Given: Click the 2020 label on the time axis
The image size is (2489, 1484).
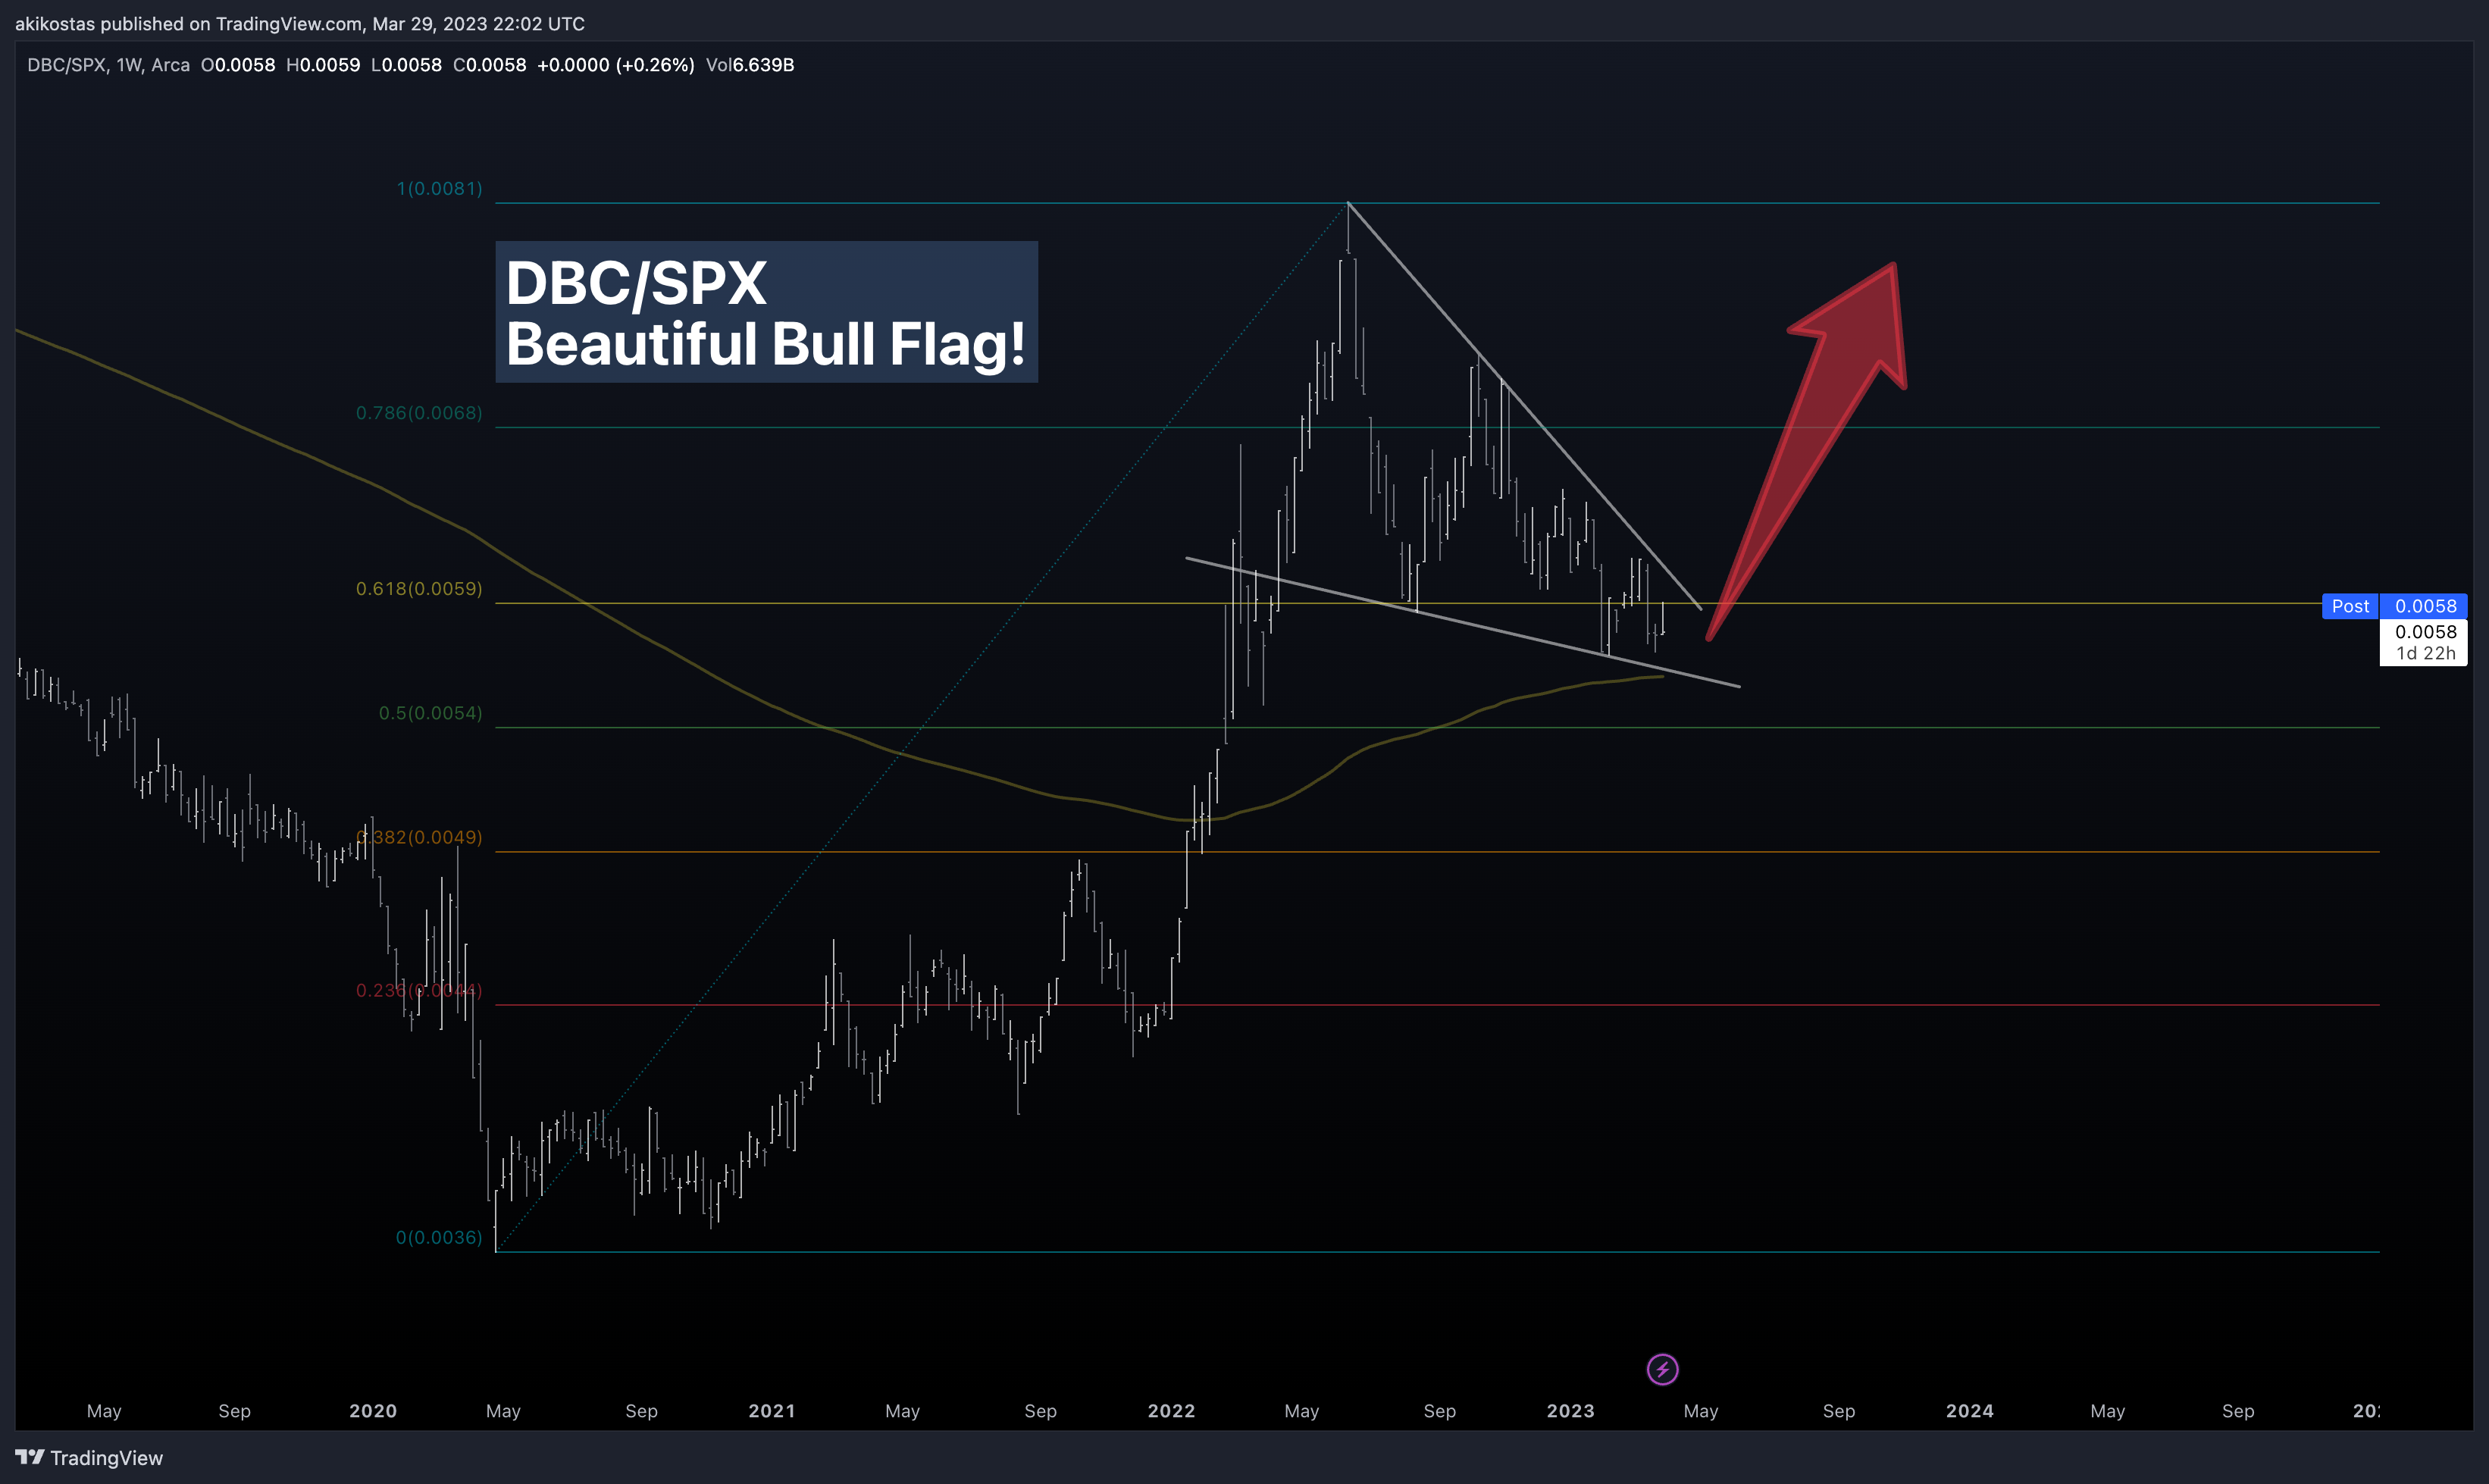Looking at the screenshot, I should pyautogui.click(x=373, y=1411).
